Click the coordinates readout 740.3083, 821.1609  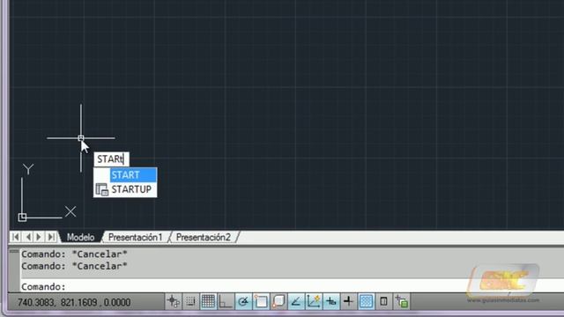[74, 302]
